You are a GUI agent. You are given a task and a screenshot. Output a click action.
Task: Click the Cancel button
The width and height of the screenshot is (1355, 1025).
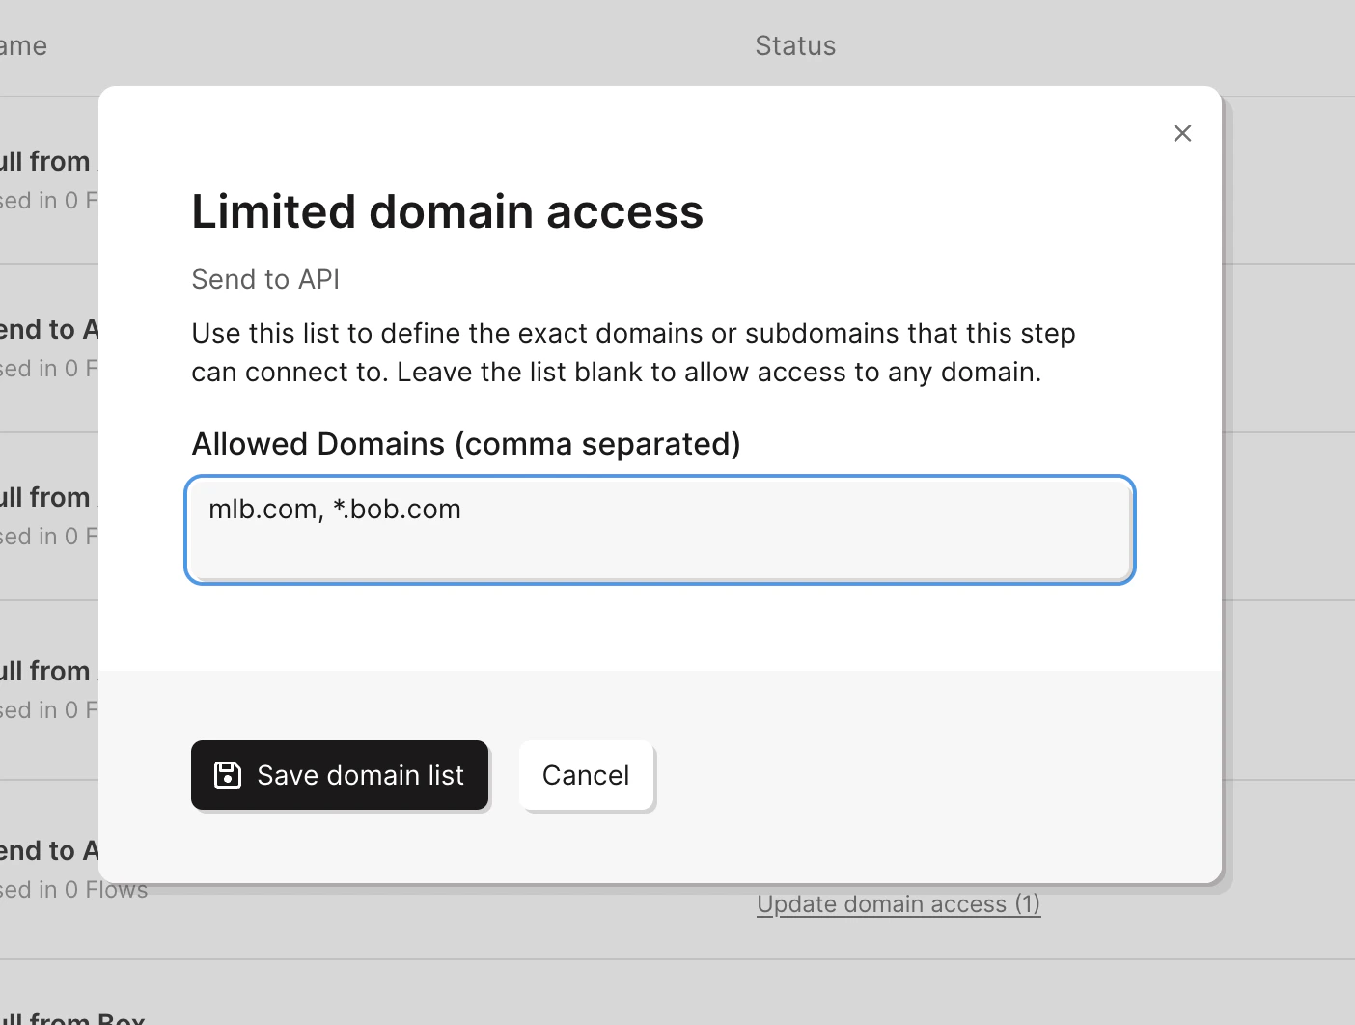coord(586,775)
